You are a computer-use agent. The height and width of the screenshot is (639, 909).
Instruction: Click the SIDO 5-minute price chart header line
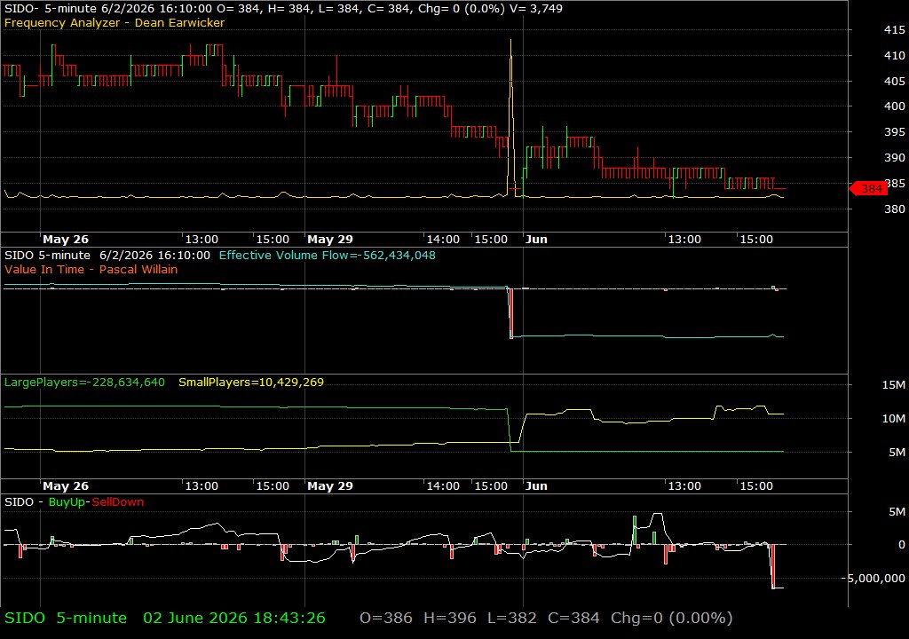[283, 8]
